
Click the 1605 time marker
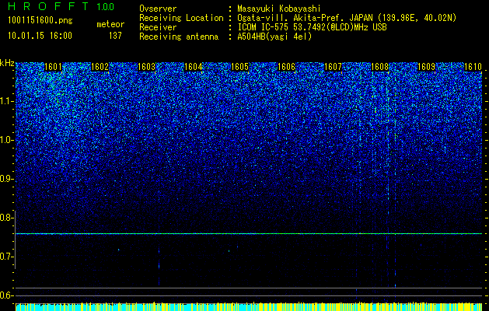239,67
